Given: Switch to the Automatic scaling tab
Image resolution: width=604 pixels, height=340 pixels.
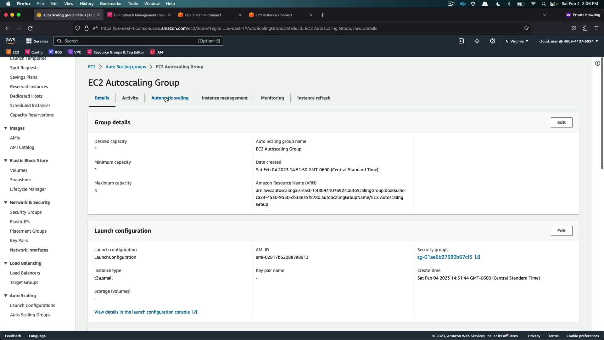Looking at the screenshot, I should 170,98.
